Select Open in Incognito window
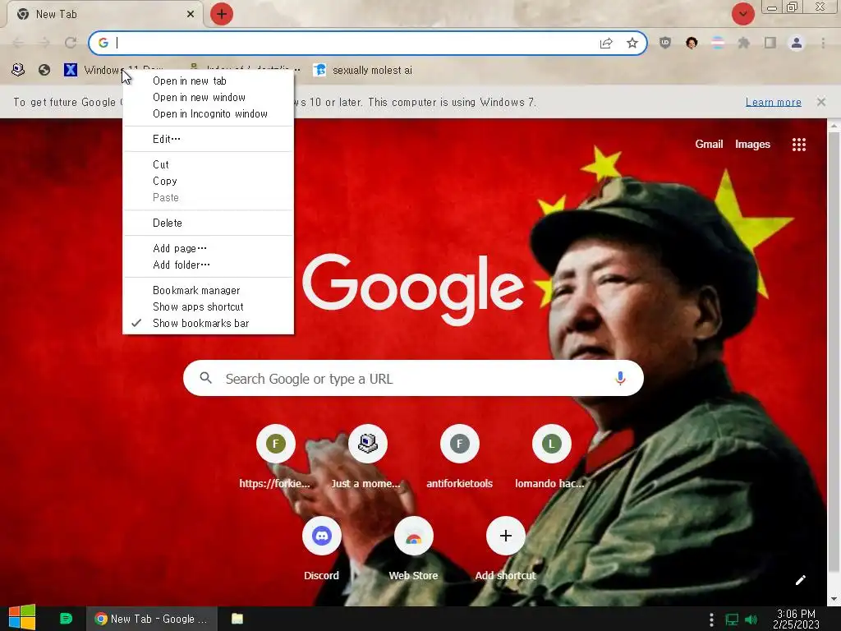This screenshot has width=841, height=631. [208, 113]
